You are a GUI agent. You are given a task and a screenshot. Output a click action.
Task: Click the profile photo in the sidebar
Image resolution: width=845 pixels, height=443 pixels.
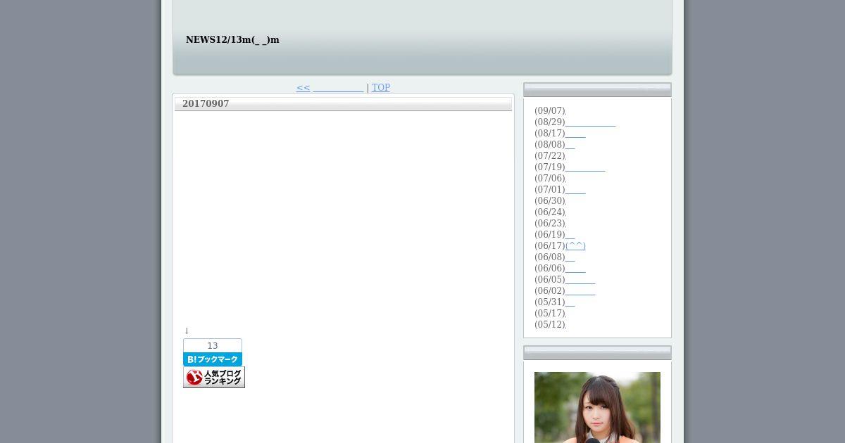click(597, 407)
